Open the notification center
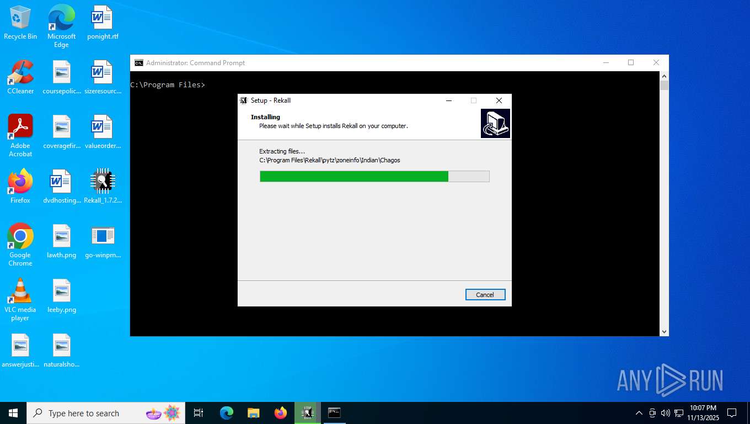 (732, 413)
